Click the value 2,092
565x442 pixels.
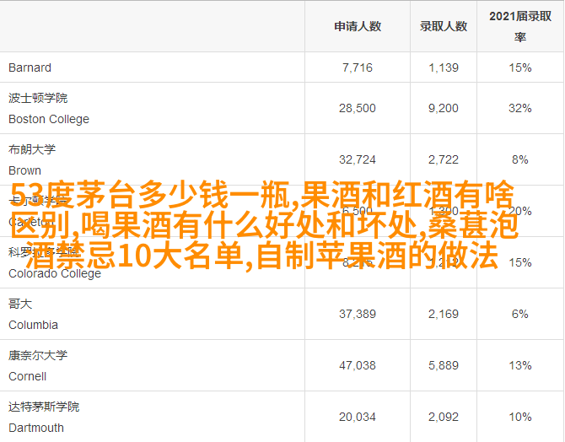pos(444,418)
